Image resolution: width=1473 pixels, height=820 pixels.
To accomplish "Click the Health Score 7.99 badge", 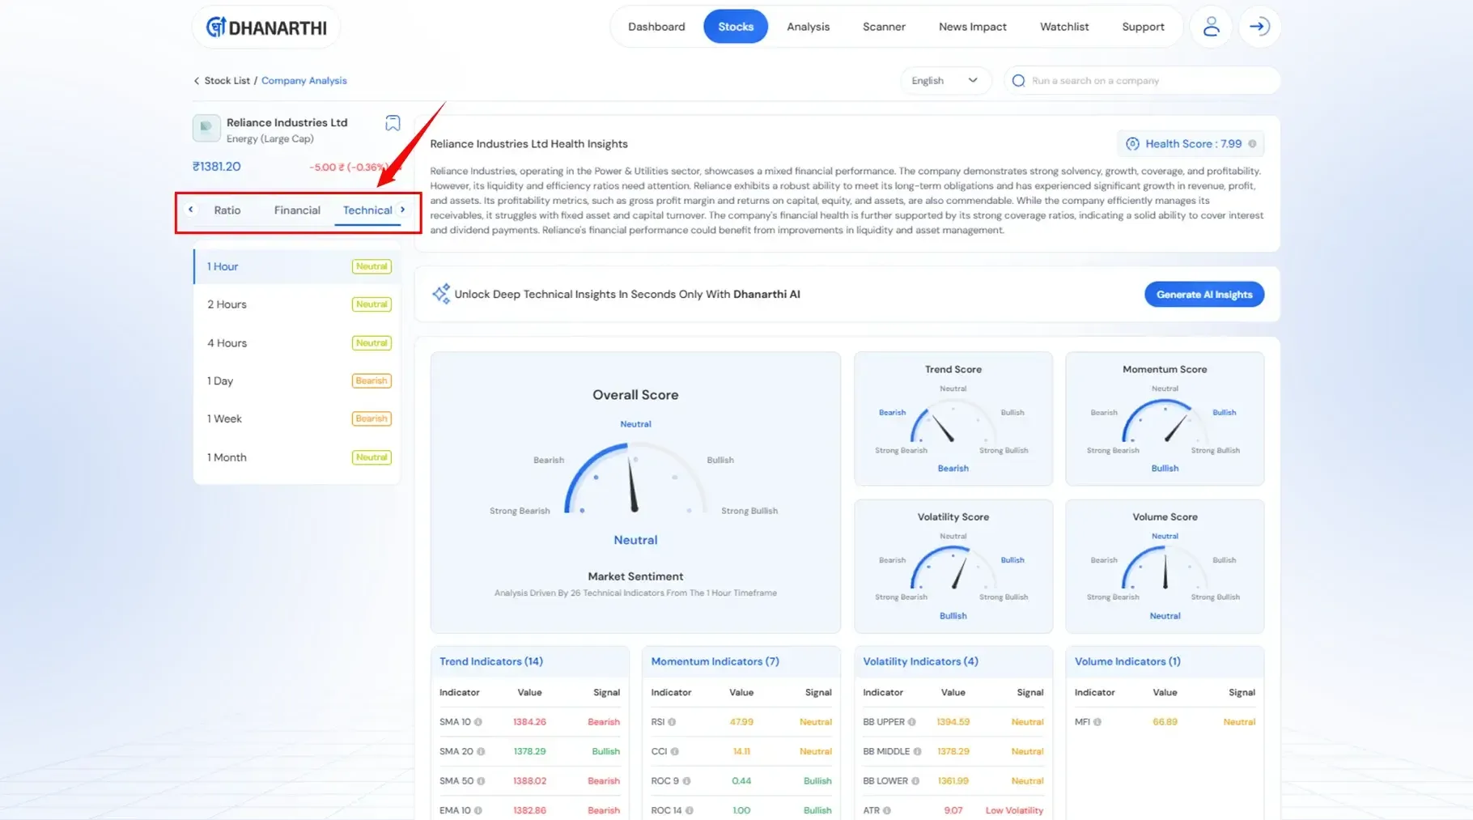I will 1191,144.
